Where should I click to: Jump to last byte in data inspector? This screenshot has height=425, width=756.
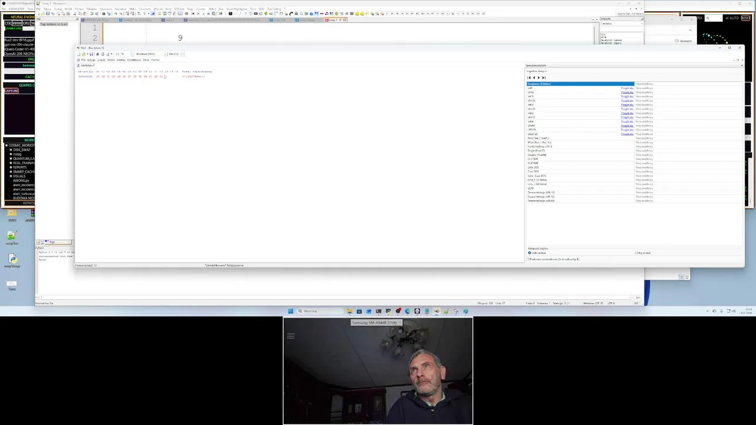click(x=544, y=77)
